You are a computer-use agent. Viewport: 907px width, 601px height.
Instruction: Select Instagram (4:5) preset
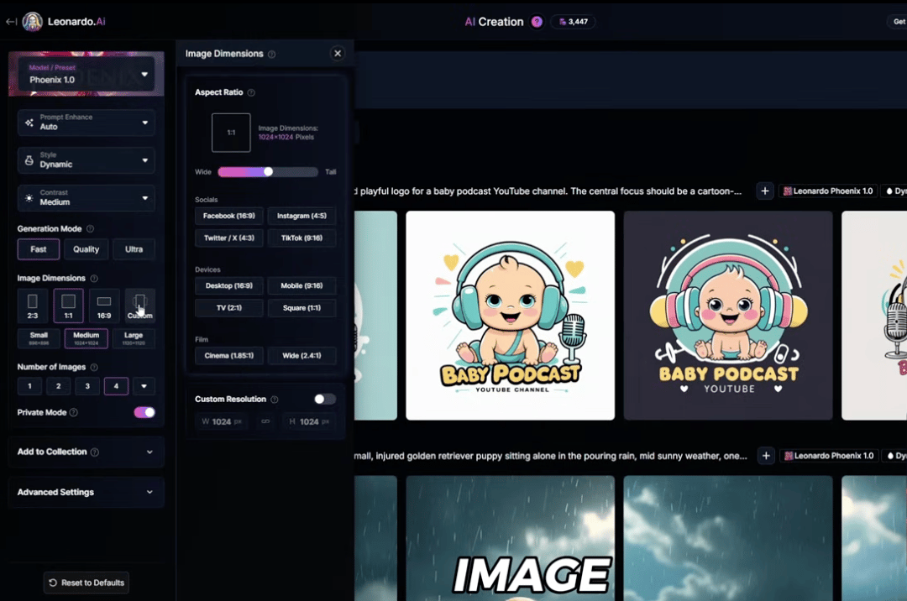[x=302, y=216]
